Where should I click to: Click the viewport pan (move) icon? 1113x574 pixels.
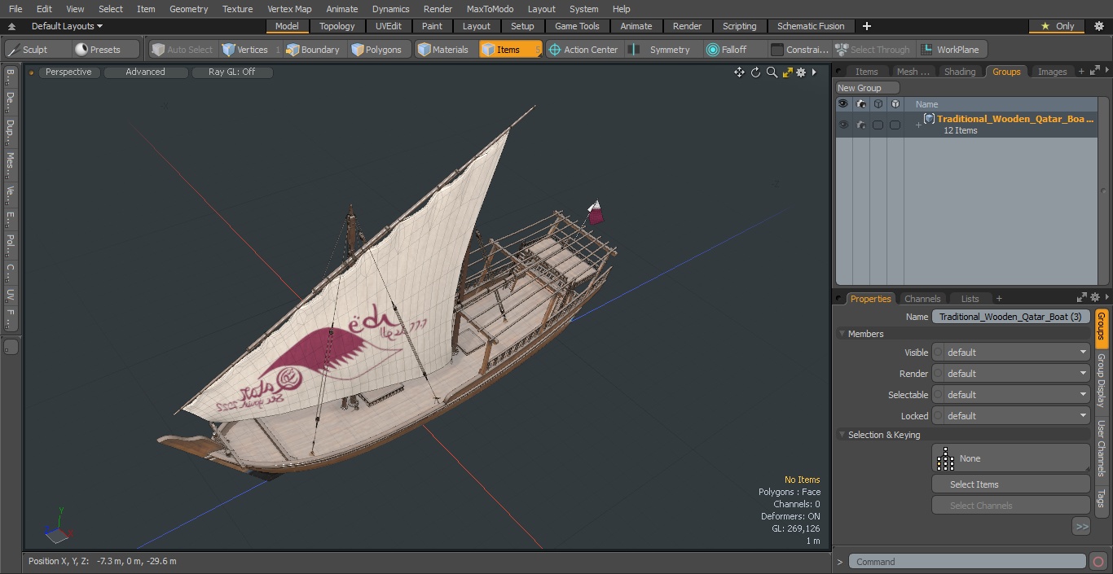[x=739, y=72]
